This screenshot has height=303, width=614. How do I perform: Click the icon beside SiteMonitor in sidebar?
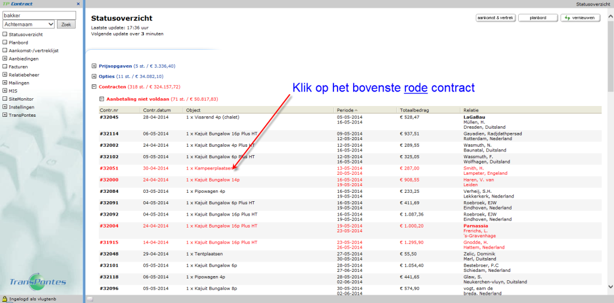[5, 98]
